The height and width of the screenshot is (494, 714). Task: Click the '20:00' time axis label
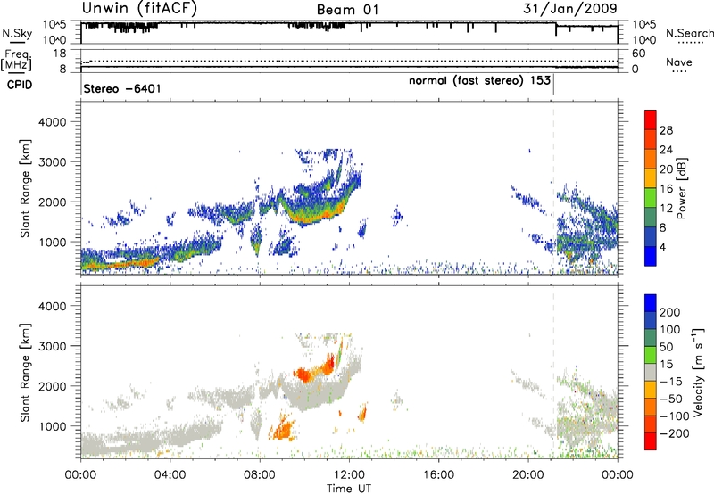pos(527,475)
